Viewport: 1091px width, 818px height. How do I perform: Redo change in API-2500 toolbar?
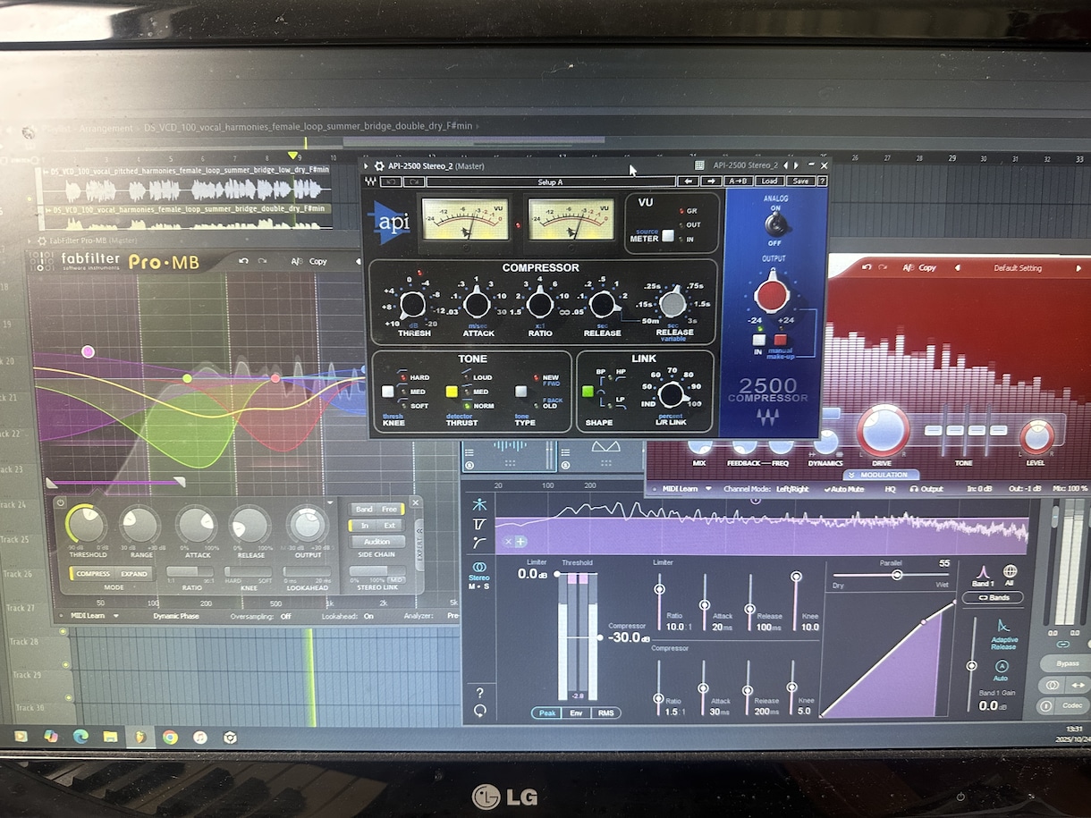click(413, 181)
